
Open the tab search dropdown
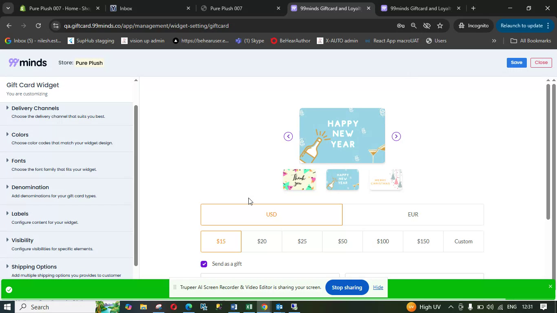(x=8, y=8)
